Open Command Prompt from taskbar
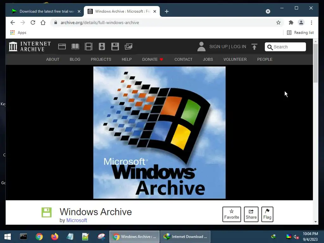This screenshot has height=243, width=324. 23,237
